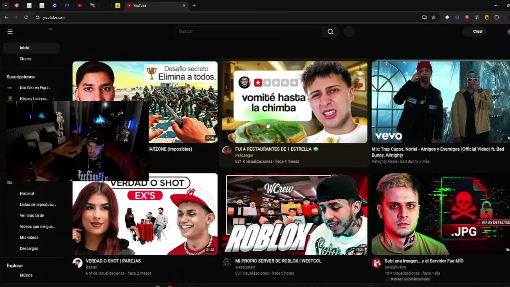Image resolution: width=510 pixels, height=287 pixels.
Task: Click the install app icon in address bar
Action: pos(424,18)
